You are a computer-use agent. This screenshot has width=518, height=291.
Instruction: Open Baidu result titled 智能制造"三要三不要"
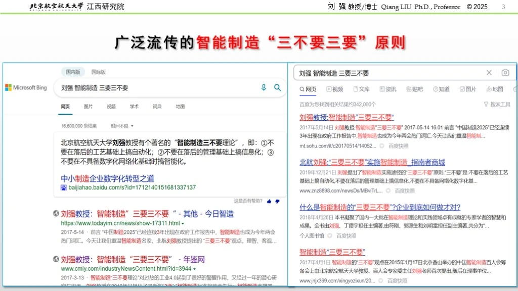click(x=332, y=252)
